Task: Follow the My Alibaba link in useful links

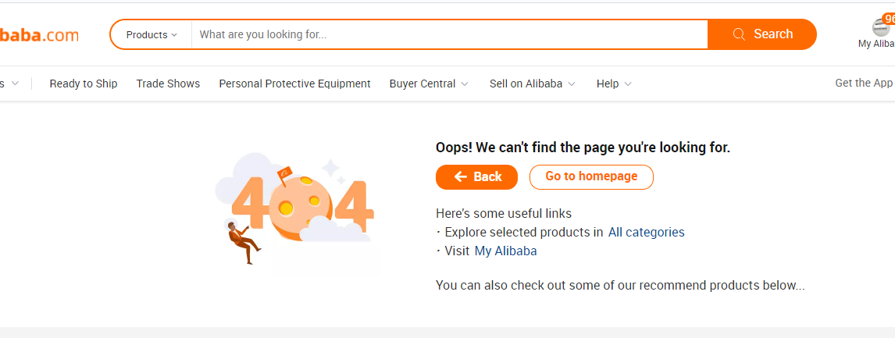Action: [x=505, y=251]
